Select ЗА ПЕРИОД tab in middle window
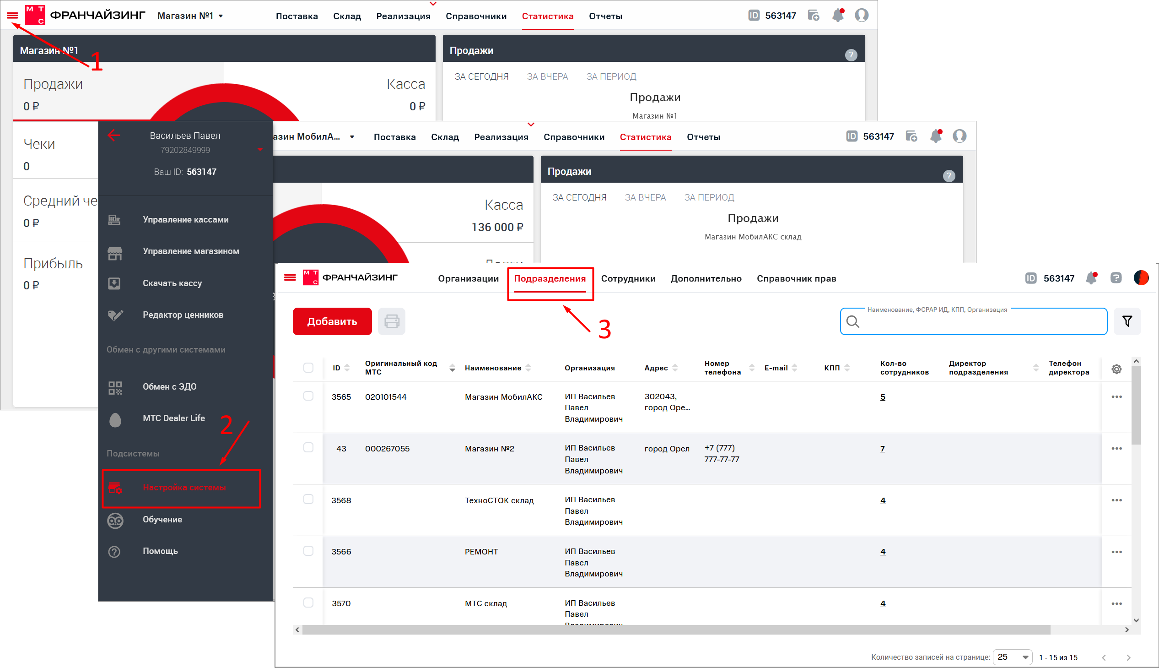This screenshot has width=1159, height=668. click(709, 198)
